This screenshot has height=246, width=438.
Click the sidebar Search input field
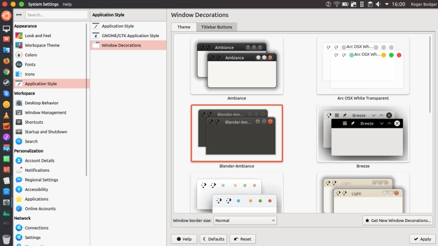[56, 15]
